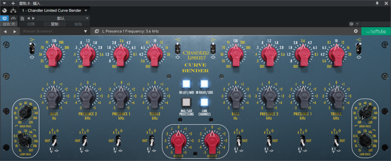The height and width of the screenshot is (161, 391).
Task: Click the Softube logo button
Action: click(x=376, y=31)
